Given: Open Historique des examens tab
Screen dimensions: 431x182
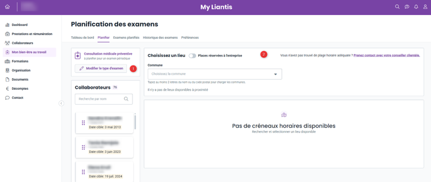Looking at the screenshot, I should click(x=160, y=37).
